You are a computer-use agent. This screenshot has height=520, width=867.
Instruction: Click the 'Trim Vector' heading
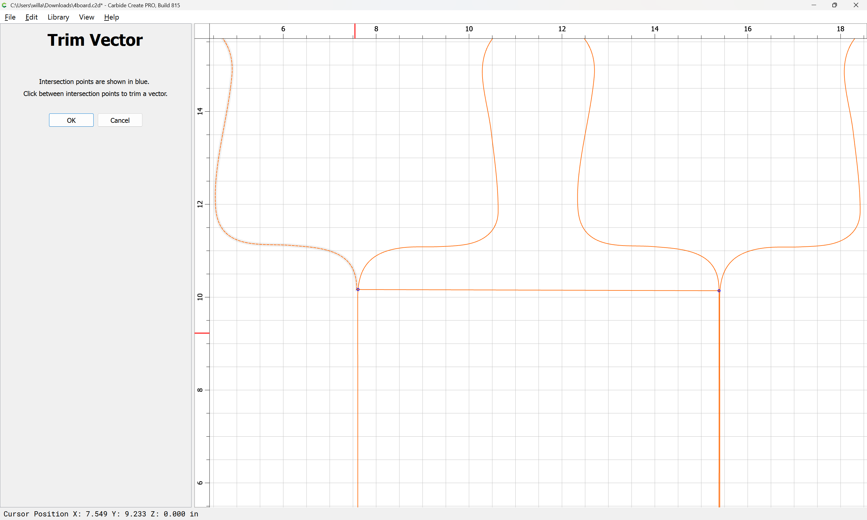point(95,40)
